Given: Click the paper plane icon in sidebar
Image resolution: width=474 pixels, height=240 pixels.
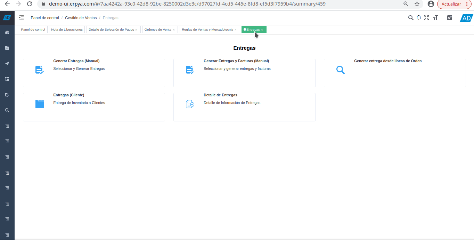Looking at the screenshot, I should click(x=7, y=63).
